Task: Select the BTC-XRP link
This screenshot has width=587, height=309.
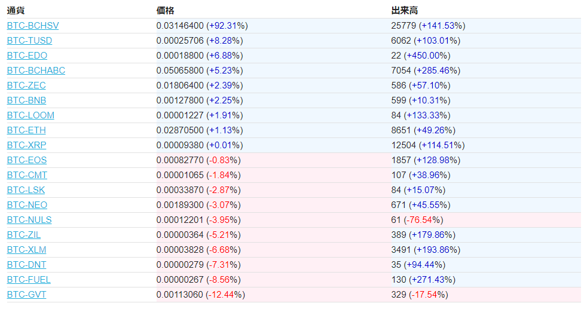Action: pos(27,145)
